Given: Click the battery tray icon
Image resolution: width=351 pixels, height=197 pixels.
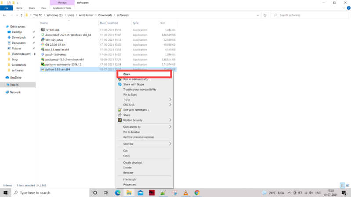Looking at the screenshot, I should [x=300, y=193].
